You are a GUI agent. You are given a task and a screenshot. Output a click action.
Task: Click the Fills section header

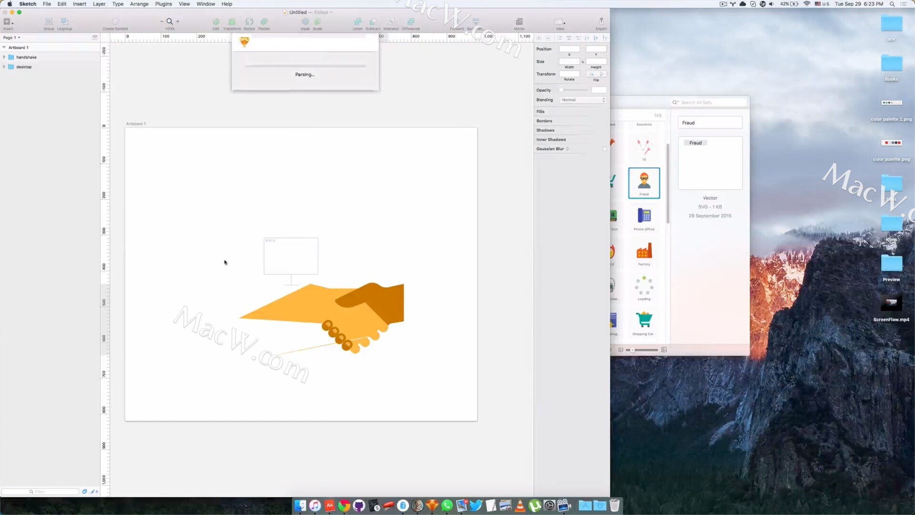pos(540,112)
